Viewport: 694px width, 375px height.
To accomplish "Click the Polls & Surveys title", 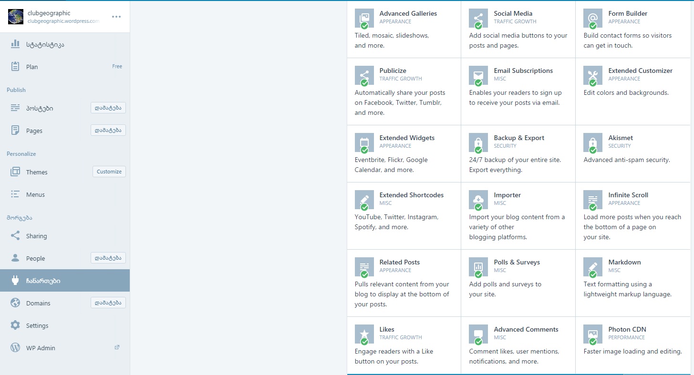I will tap(517, 262).
